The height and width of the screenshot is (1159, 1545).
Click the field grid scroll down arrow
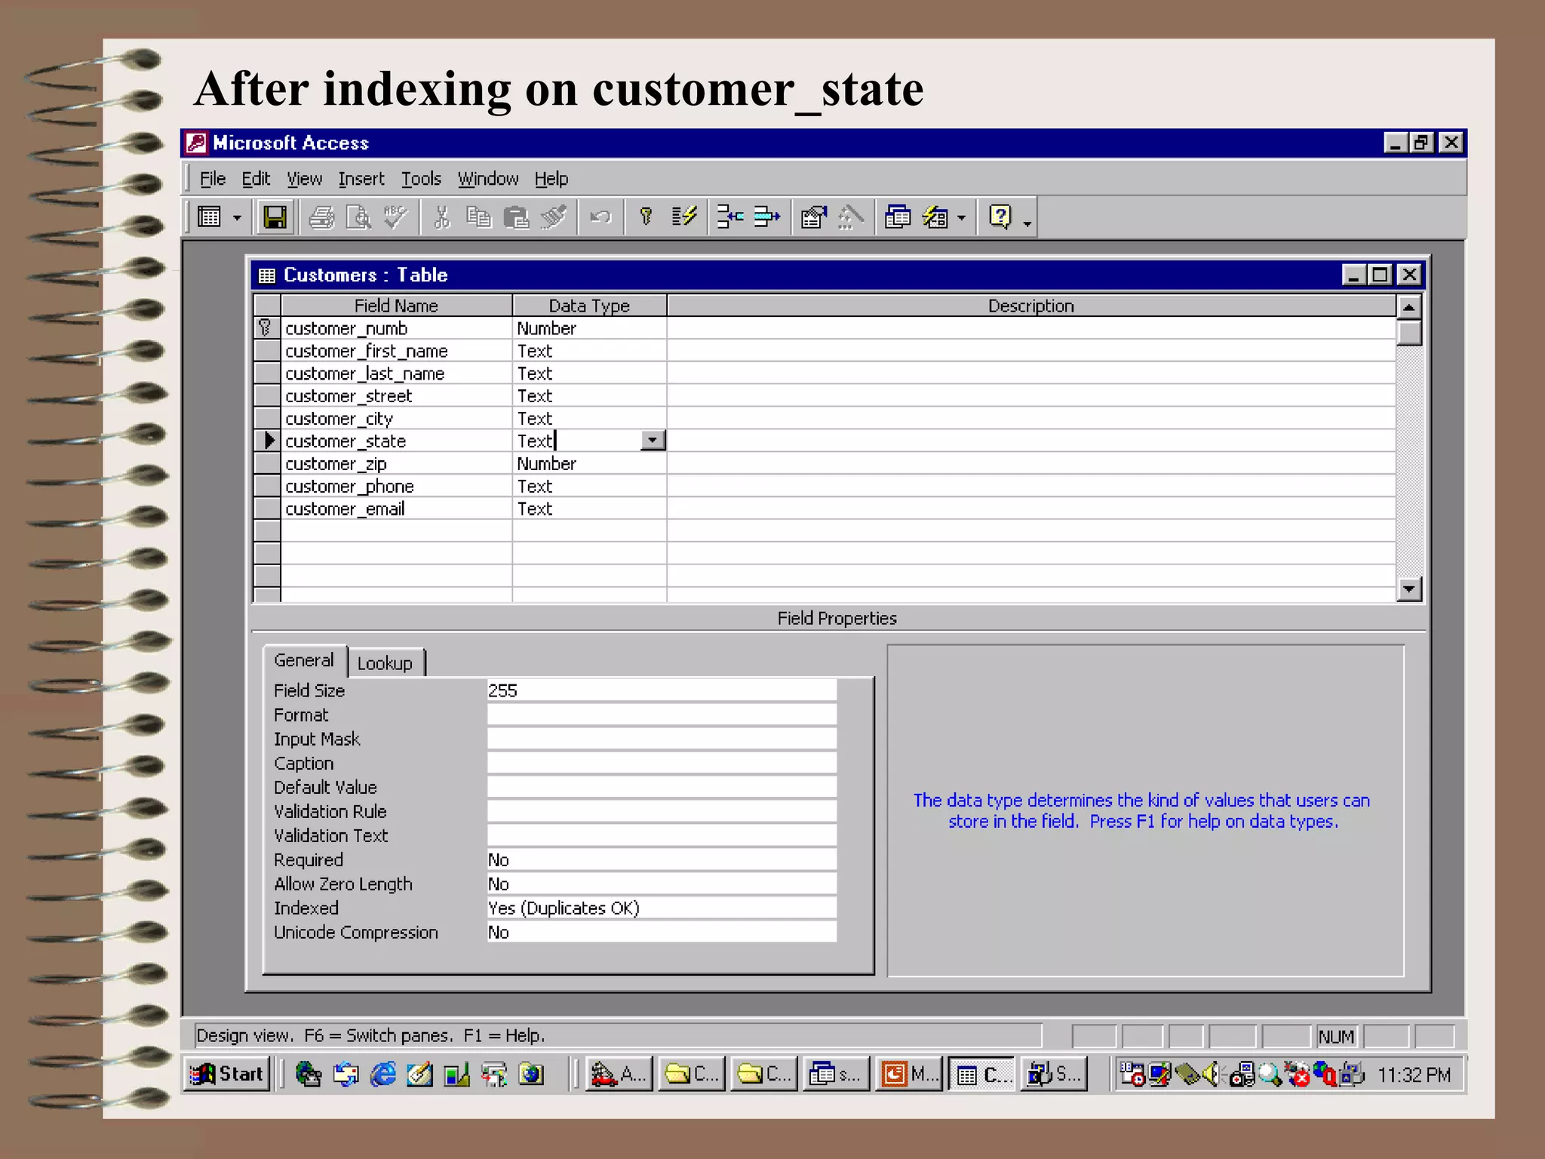1408,589
